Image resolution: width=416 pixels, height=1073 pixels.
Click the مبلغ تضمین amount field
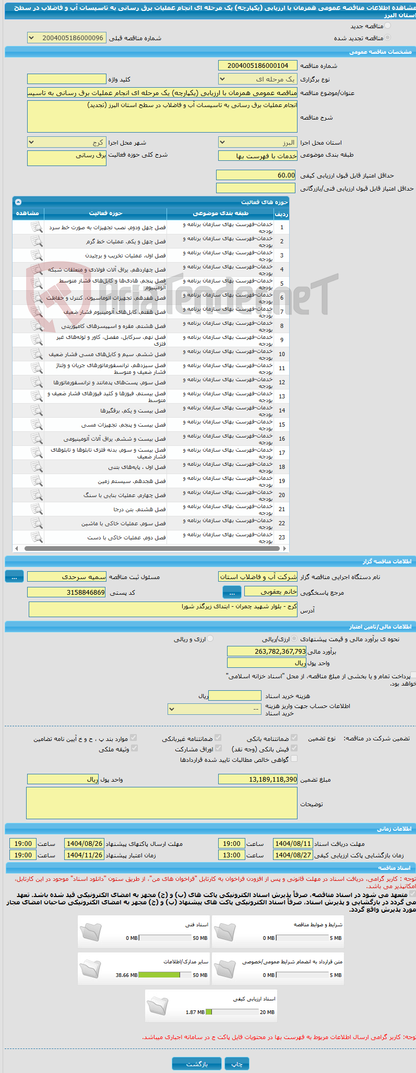(x=257, y=779)
